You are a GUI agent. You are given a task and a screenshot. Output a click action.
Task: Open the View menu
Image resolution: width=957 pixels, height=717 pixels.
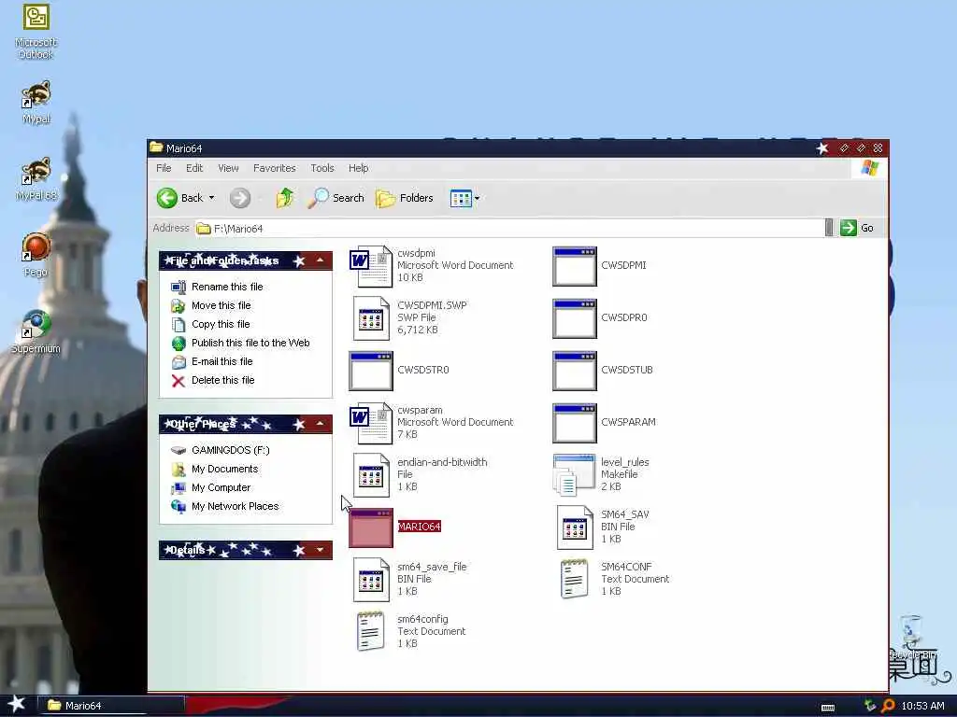(228, 168)
